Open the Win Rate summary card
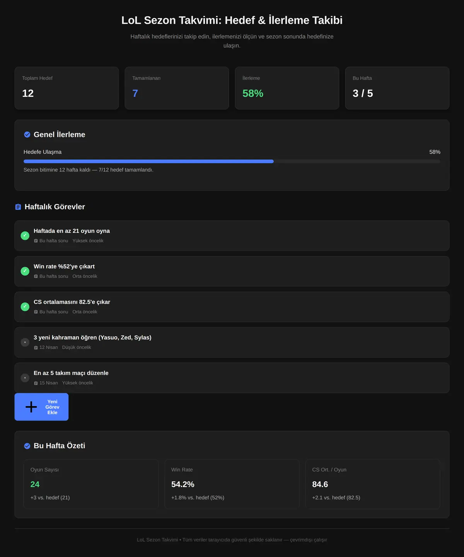This screenshot has height=557, width=464. point(232,484)
